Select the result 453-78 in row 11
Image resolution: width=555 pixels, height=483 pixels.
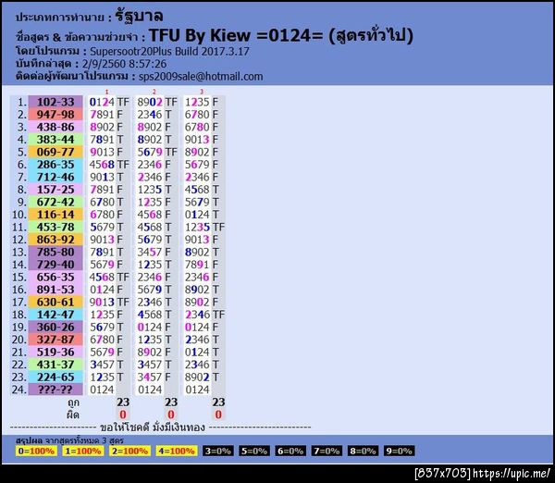click(55, 227)
